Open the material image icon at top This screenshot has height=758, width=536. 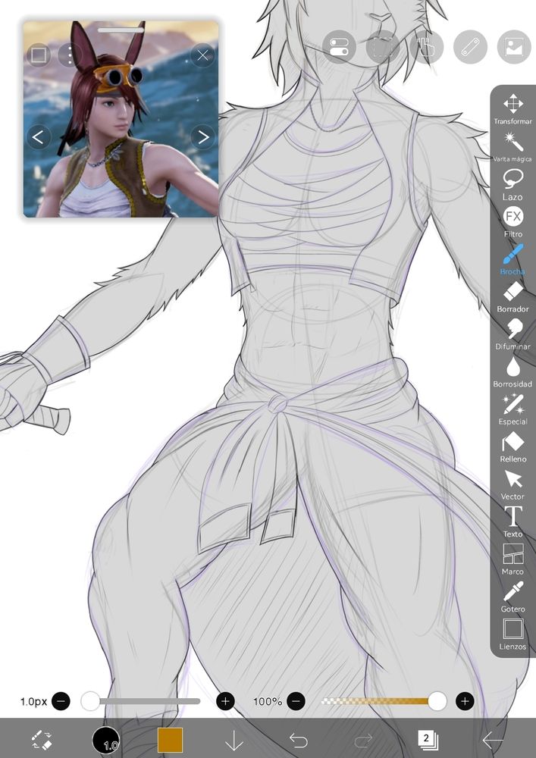(x=514, y=47)
